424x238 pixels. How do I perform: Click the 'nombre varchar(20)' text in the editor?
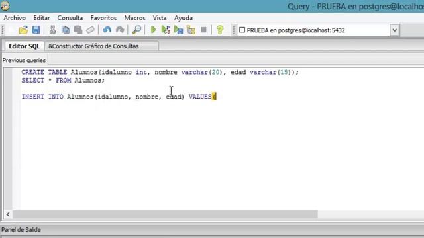click(x=188, y=72)
